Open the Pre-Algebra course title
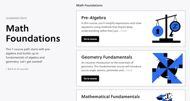Screen dimensions: 190x101 [94, 18]
